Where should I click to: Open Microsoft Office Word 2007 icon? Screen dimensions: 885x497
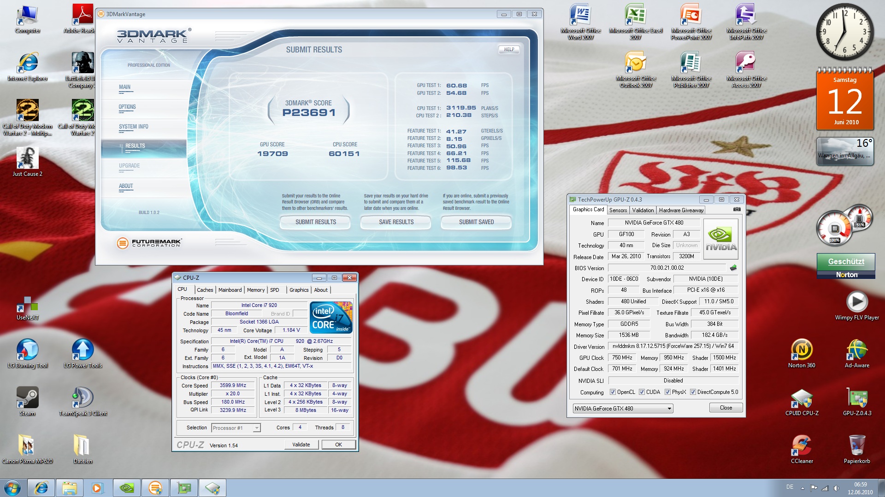point(581,22)
